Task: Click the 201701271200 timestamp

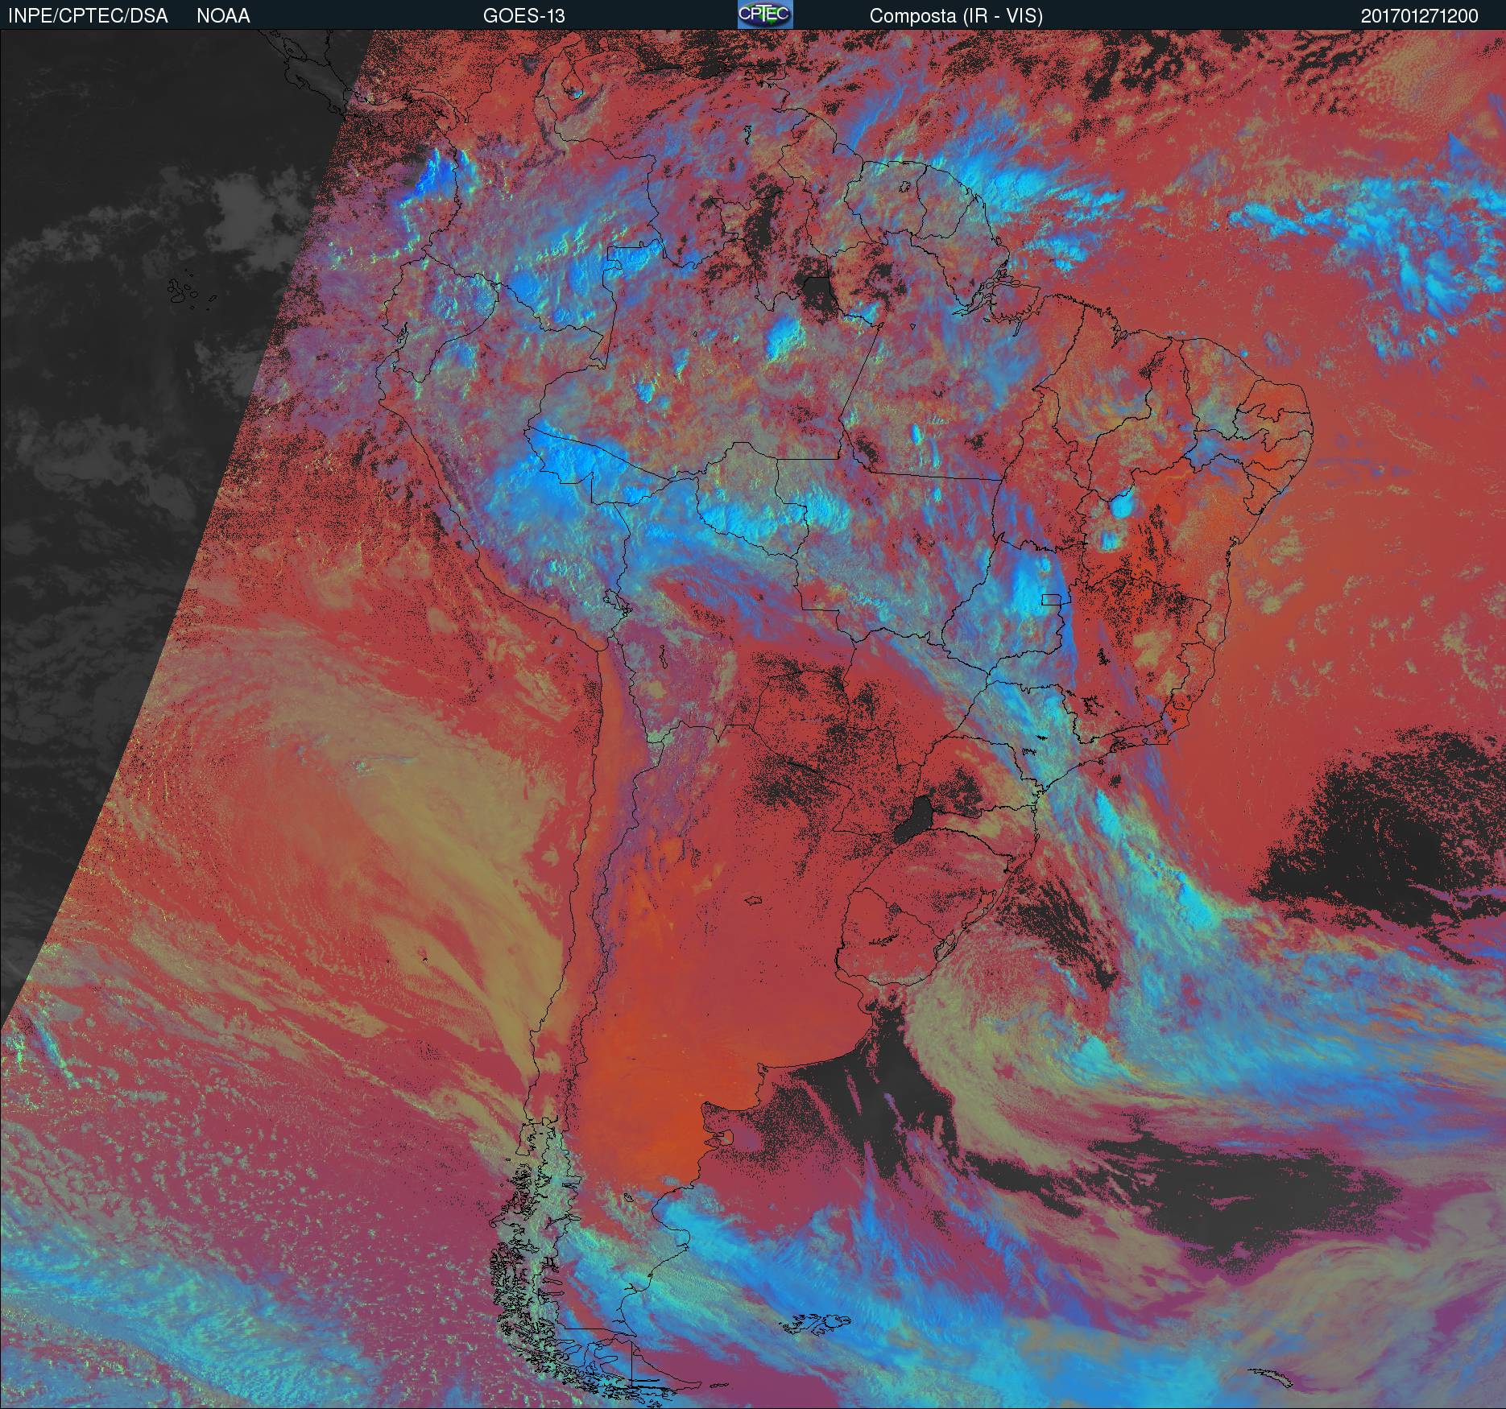Action: [x=1420, y=16]
